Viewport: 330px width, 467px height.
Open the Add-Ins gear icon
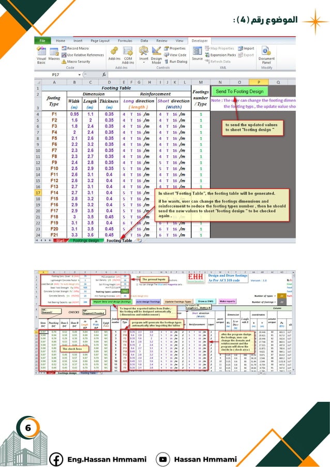click(114, 54)
